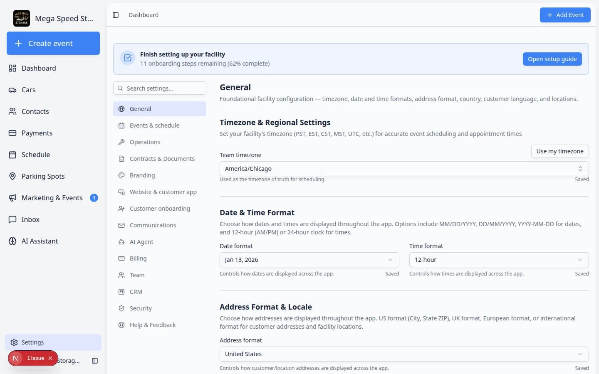This screenshot has height=374, width=599.
Task: Click the Parking Spots pin icon
Action: 12,176
